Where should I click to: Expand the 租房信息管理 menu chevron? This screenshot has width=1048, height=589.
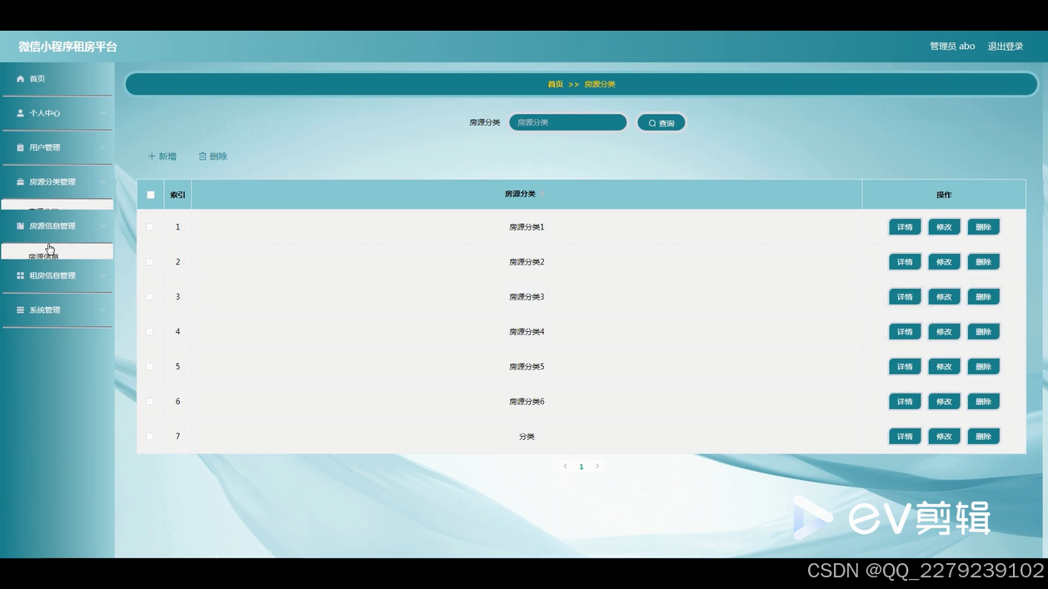tap(103, 275)
